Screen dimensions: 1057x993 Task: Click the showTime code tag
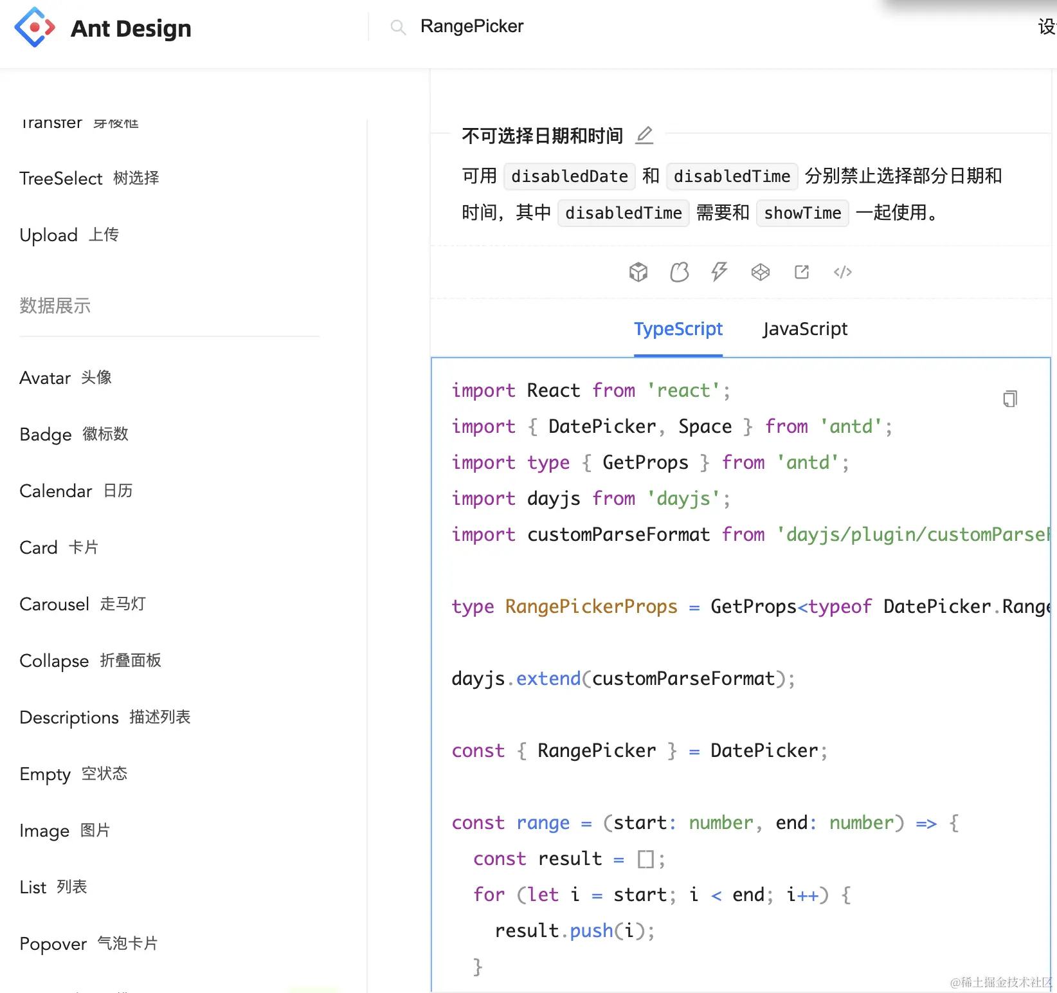click(x=802, y=213)
